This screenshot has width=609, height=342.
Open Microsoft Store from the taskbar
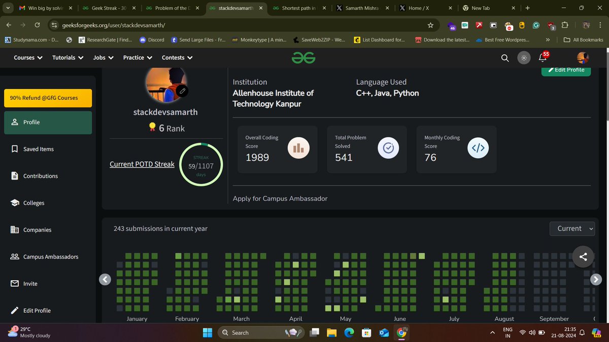[x=366, y=332]
